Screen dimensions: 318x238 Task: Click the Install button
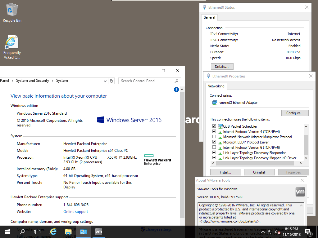[225, 172]
